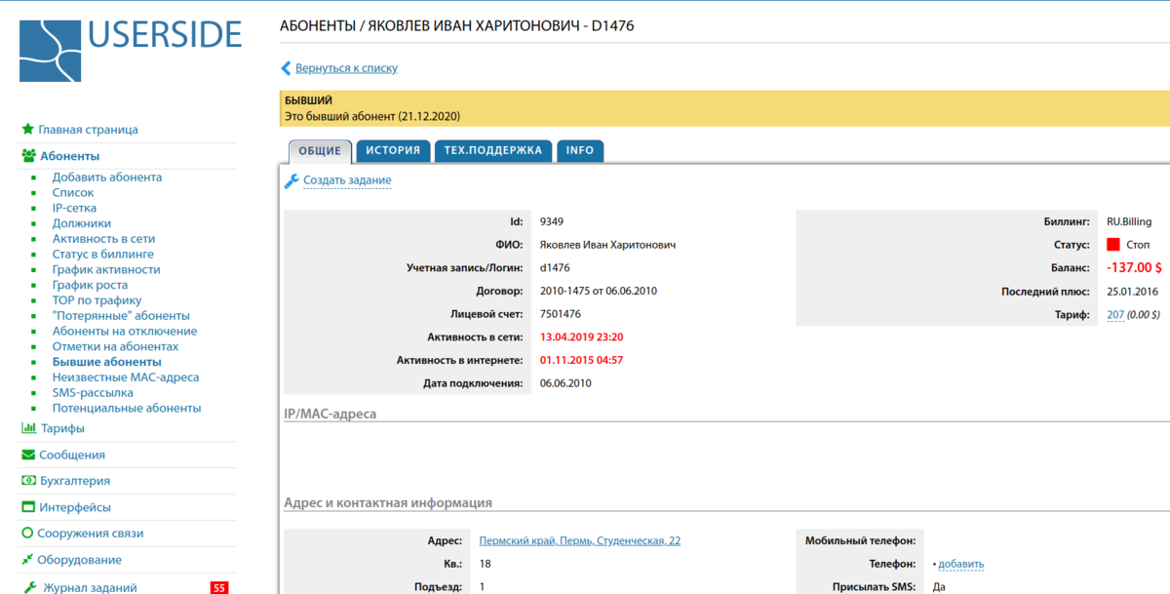Select the INFO tab

coord(580,150)
